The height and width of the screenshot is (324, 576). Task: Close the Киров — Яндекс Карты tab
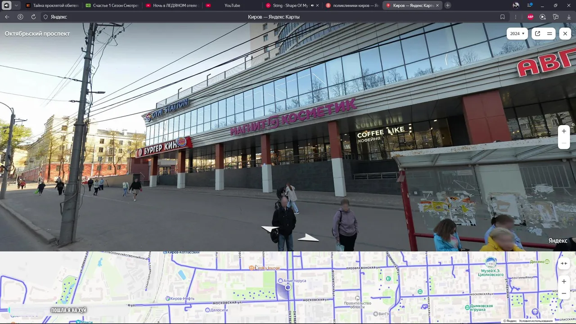point(437,5)
